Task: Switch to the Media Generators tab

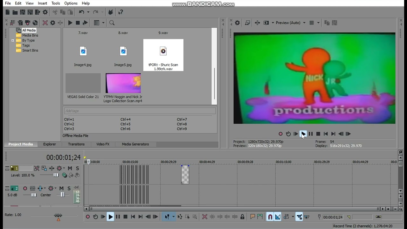Action: click(x=135, y=144)
